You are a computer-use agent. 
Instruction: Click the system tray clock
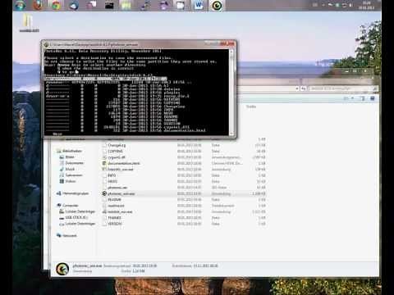(x=367, y=6)
